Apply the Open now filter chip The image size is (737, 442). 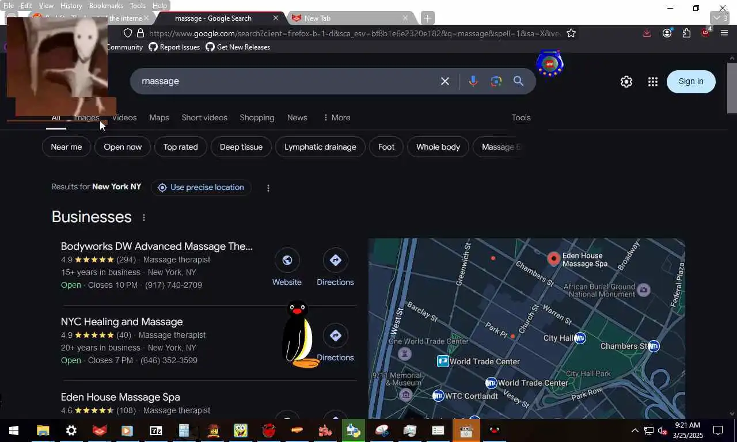pos(123,147)
